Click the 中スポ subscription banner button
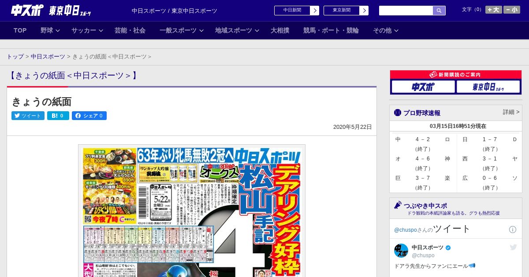This screenshot has height=277, width=529. [423, 87]
